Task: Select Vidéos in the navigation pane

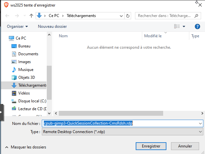Action: click(x=24, y=93)
